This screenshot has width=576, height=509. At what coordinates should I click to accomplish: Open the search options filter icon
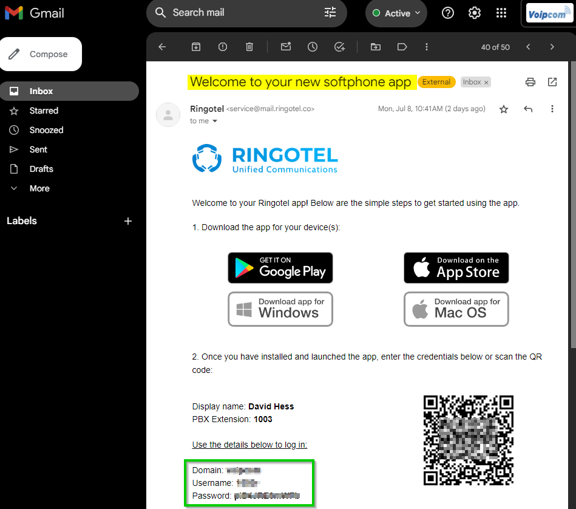[x=330, y=13]
